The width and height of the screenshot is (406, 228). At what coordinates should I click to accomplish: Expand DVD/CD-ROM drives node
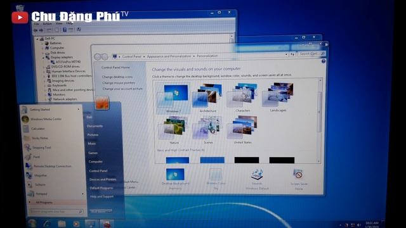coord(44,67)
